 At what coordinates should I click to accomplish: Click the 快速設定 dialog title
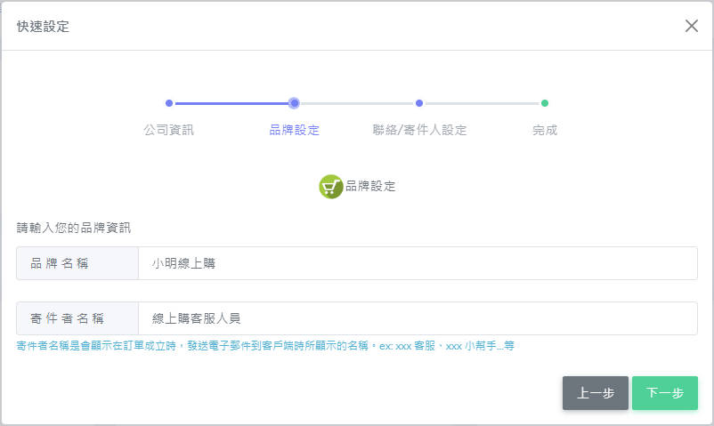click(43, 27)
